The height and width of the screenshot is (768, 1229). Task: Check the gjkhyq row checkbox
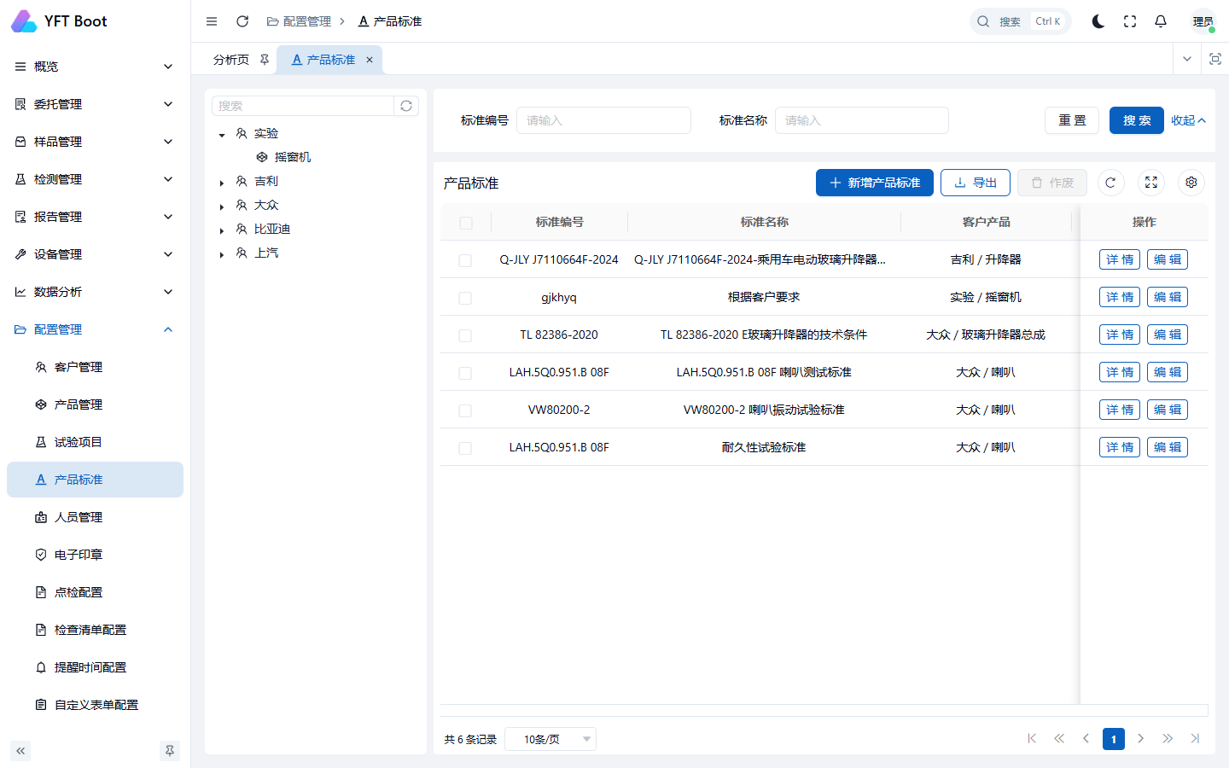click(465, 298)
